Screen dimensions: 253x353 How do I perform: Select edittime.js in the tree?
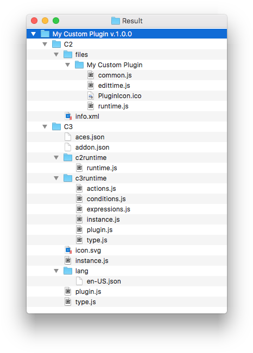[x=126, y=86]
